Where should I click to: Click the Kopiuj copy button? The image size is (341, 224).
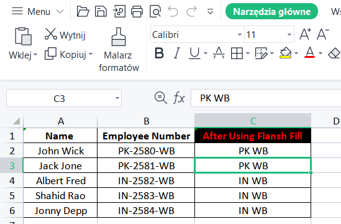65,54
